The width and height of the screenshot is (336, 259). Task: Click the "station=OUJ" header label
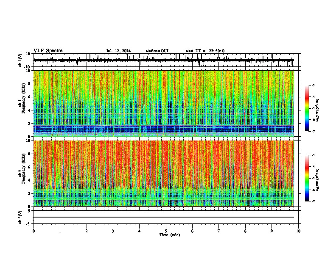pos(157,51)
